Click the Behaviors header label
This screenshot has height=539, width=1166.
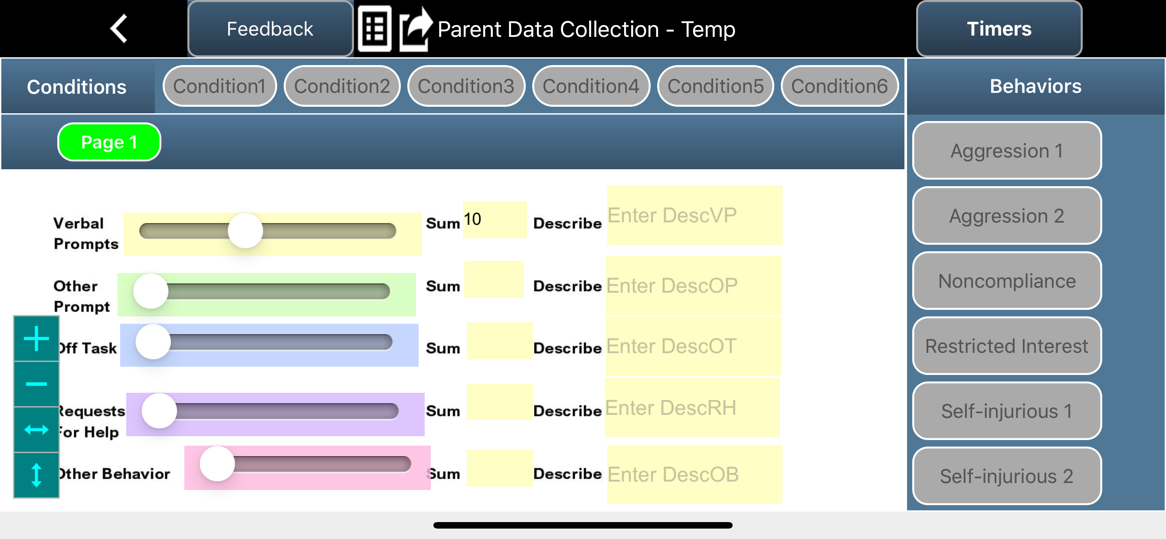(1035, 86)
